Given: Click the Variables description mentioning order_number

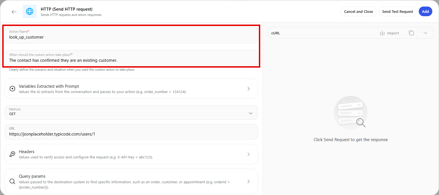Looking at the screenshot, I should click(103, 92).
